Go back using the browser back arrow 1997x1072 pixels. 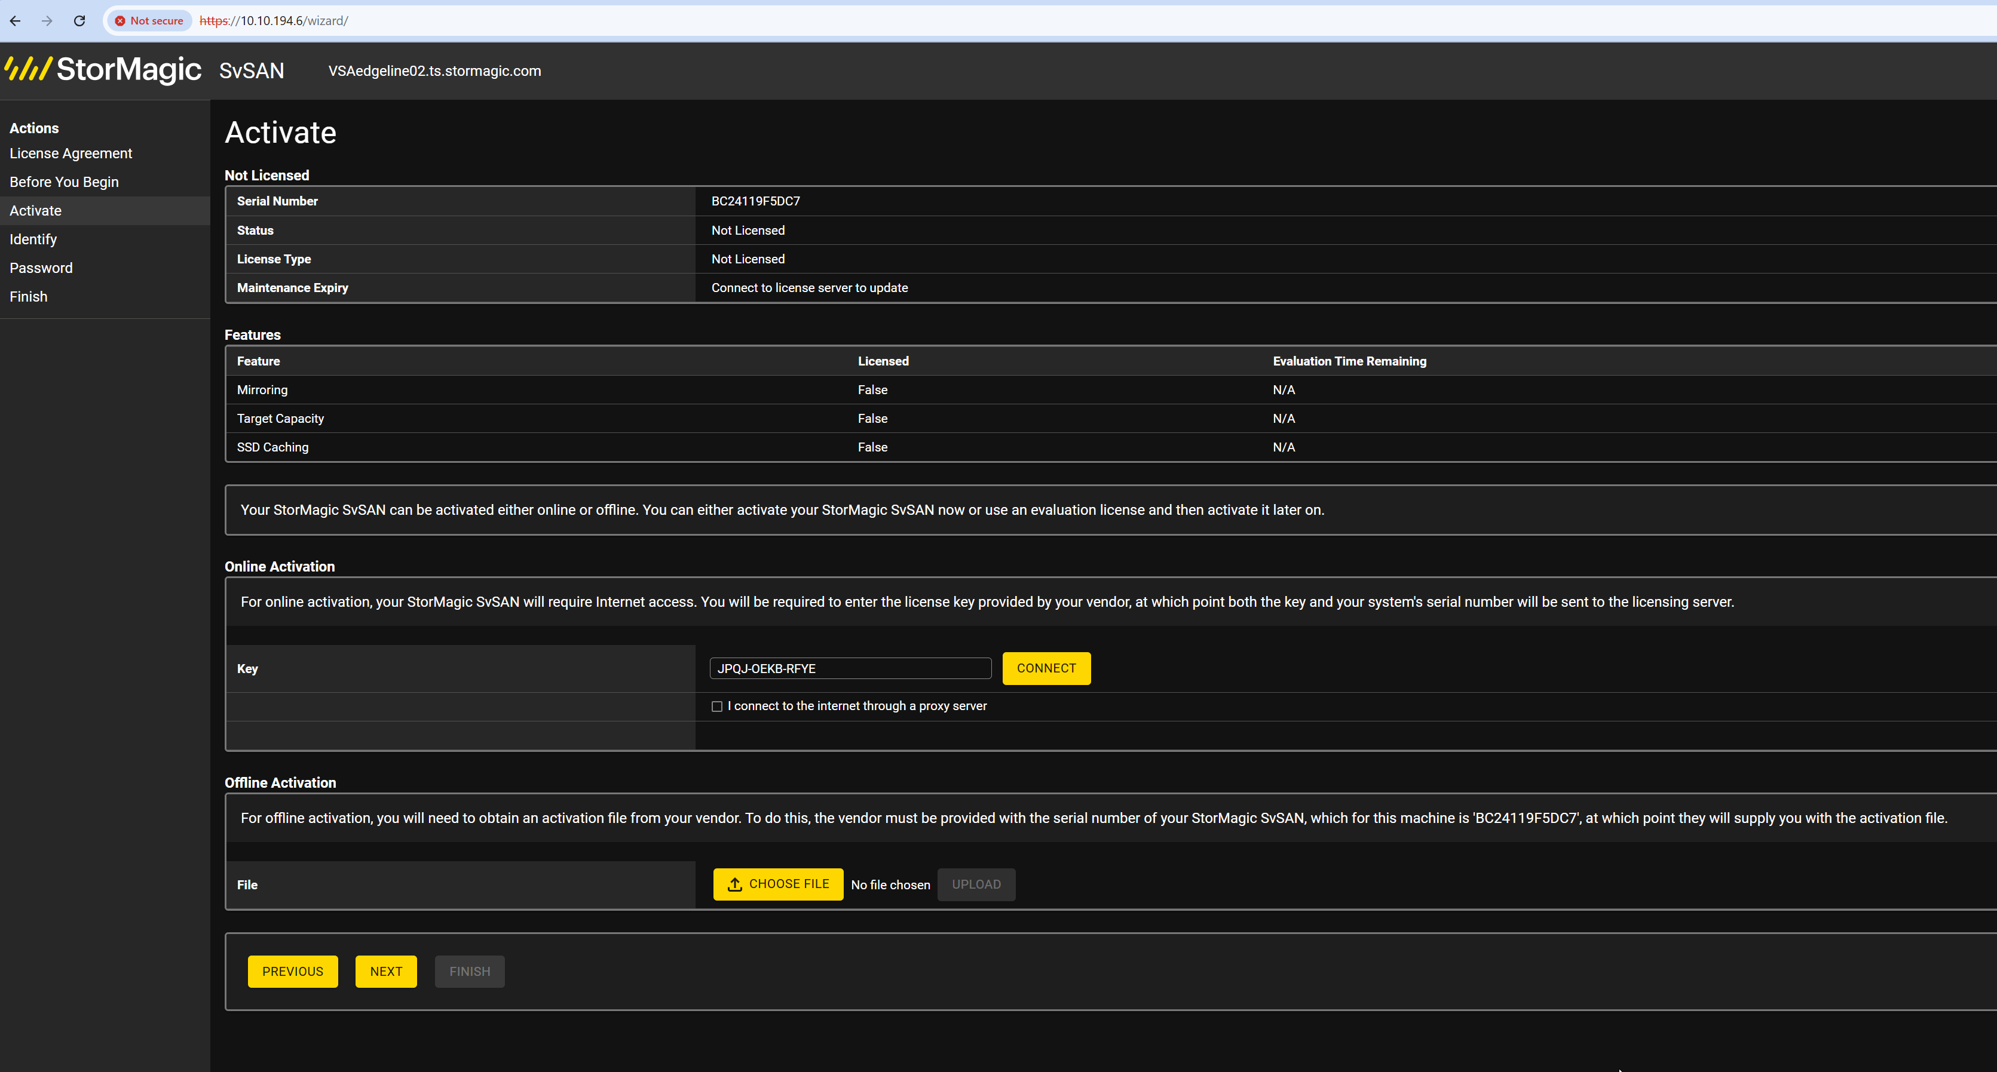point(16,21)
